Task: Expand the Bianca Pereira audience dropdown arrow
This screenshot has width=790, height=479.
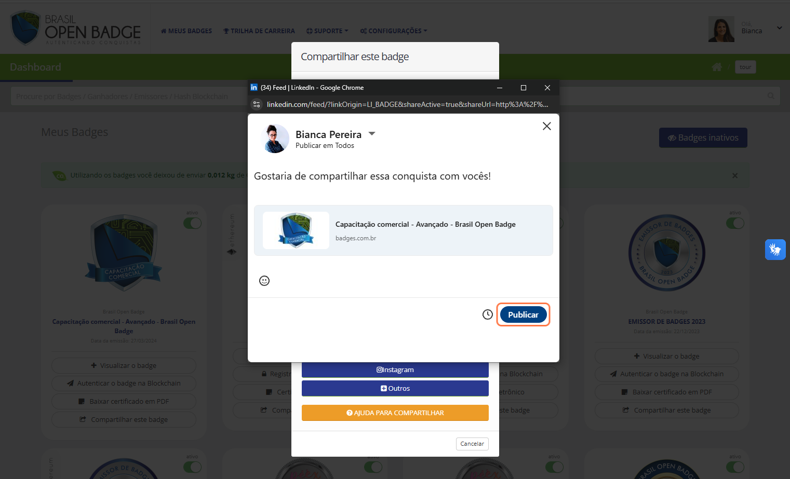Action: pyautogui.click(x=372, y=134)
